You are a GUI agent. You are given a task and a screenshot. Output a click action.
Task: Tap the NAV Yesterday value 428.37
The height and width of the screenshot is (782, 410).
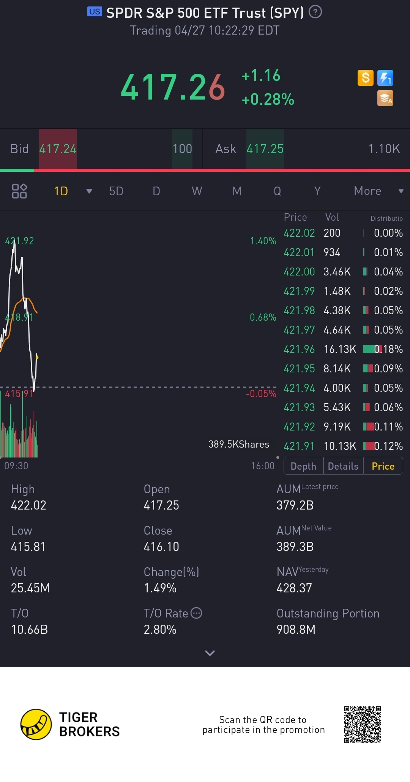(294, 588)
